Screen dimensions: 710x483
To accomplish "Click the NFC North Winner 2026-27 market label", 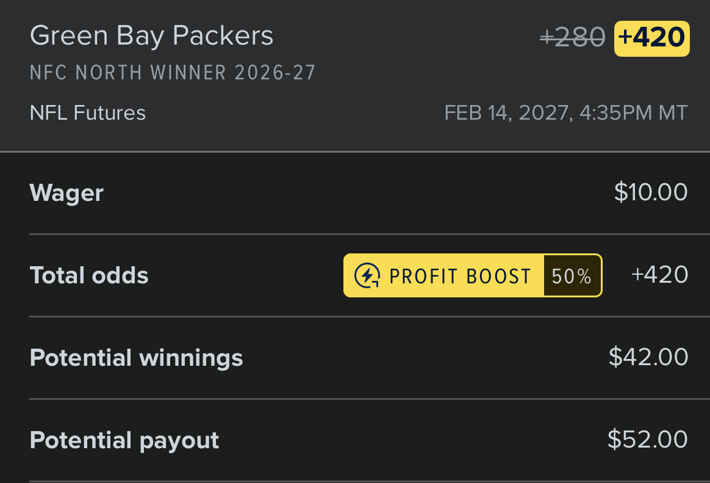I will 173,73.
